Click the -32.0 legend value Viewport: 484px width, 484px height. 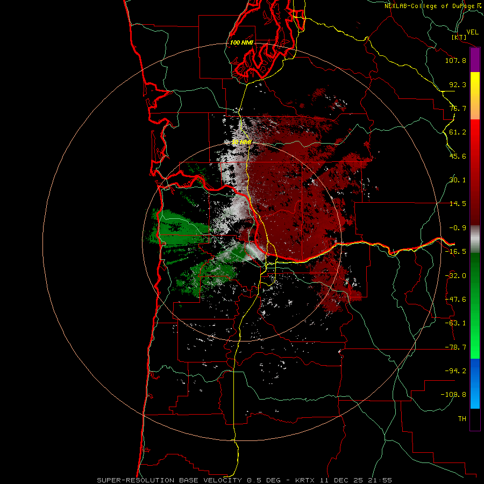point(455,276)
